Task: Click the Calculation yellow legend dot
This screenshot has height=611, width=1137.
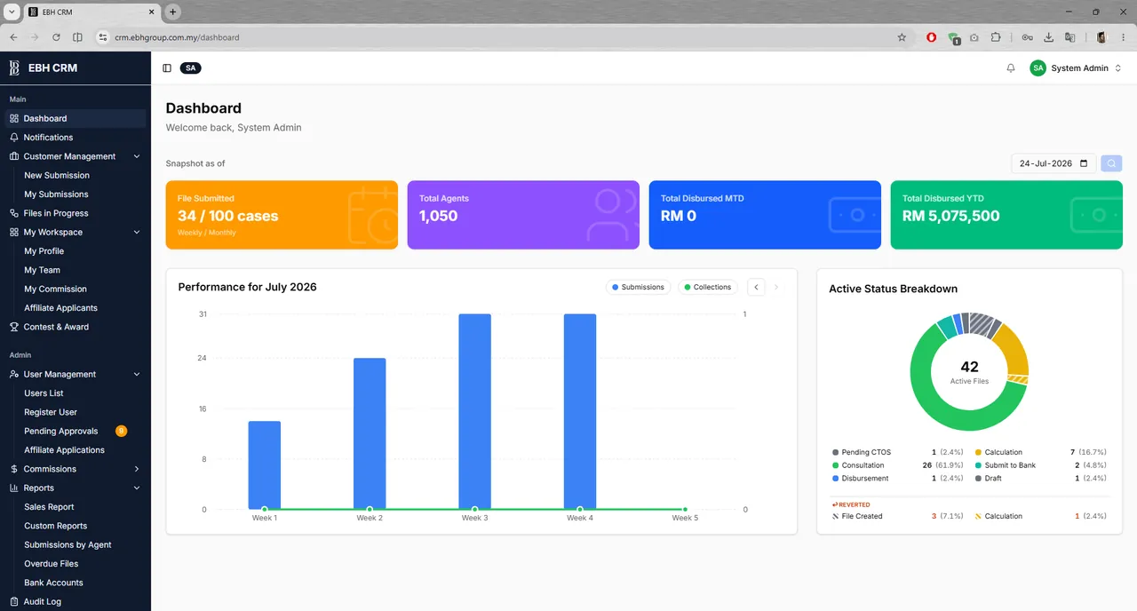Action: coord(978,452)
